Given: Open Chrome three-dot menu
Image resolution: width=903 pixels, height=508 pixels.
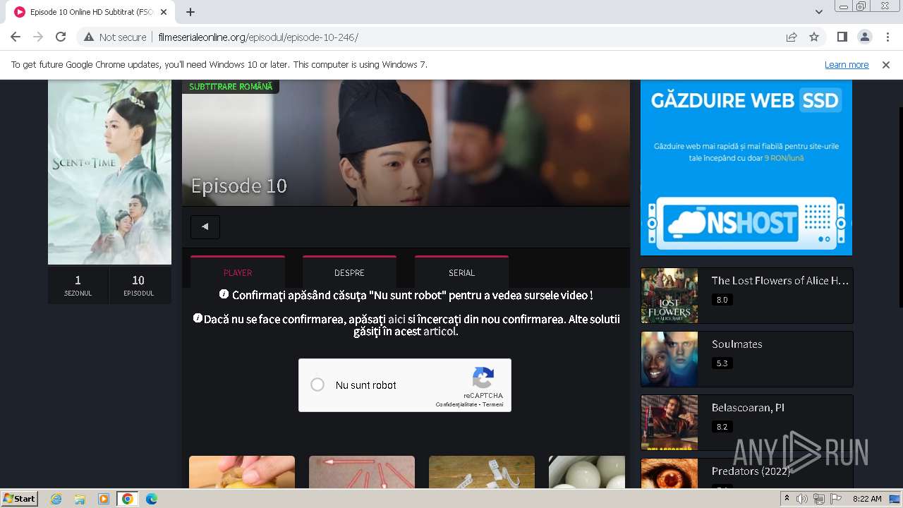Looking at the screenshot, I should coord(887,37).
